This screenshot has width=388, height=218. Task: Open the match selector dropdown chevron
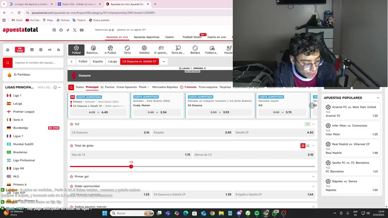[163, 61]
